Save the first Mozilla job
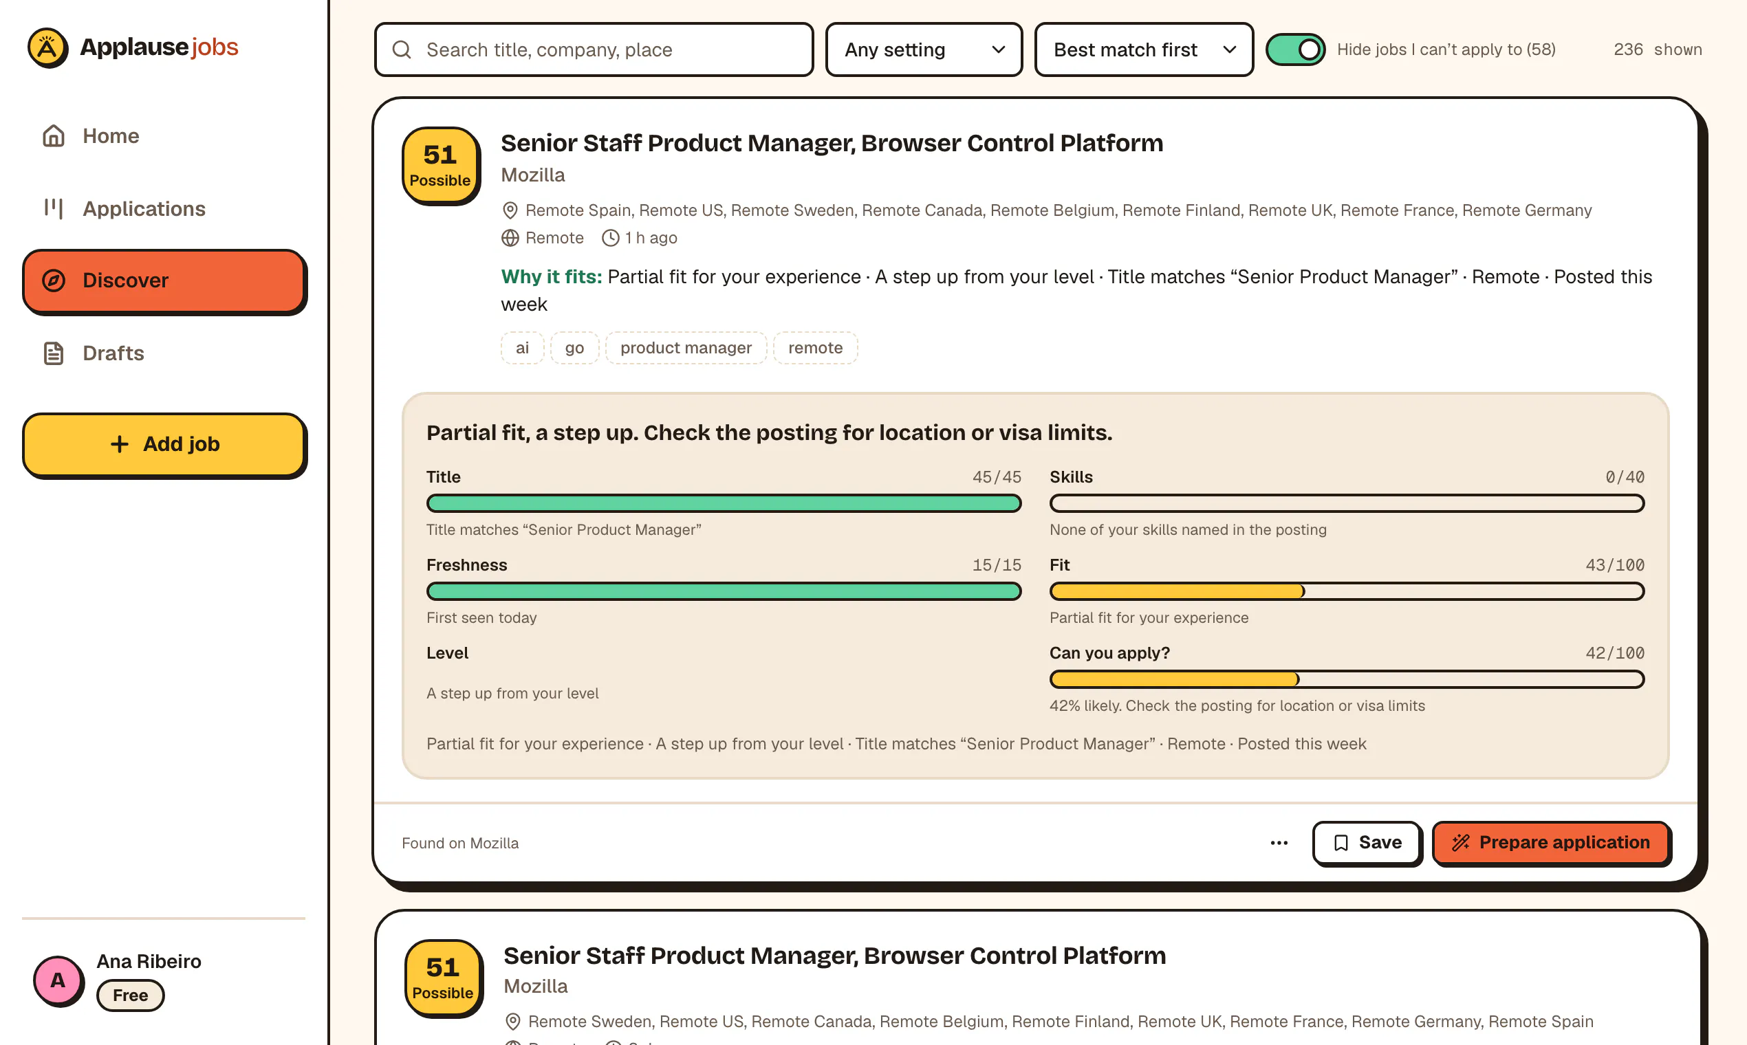The width and height of the screenshot is (1747, 1045). coord(1367,843)
